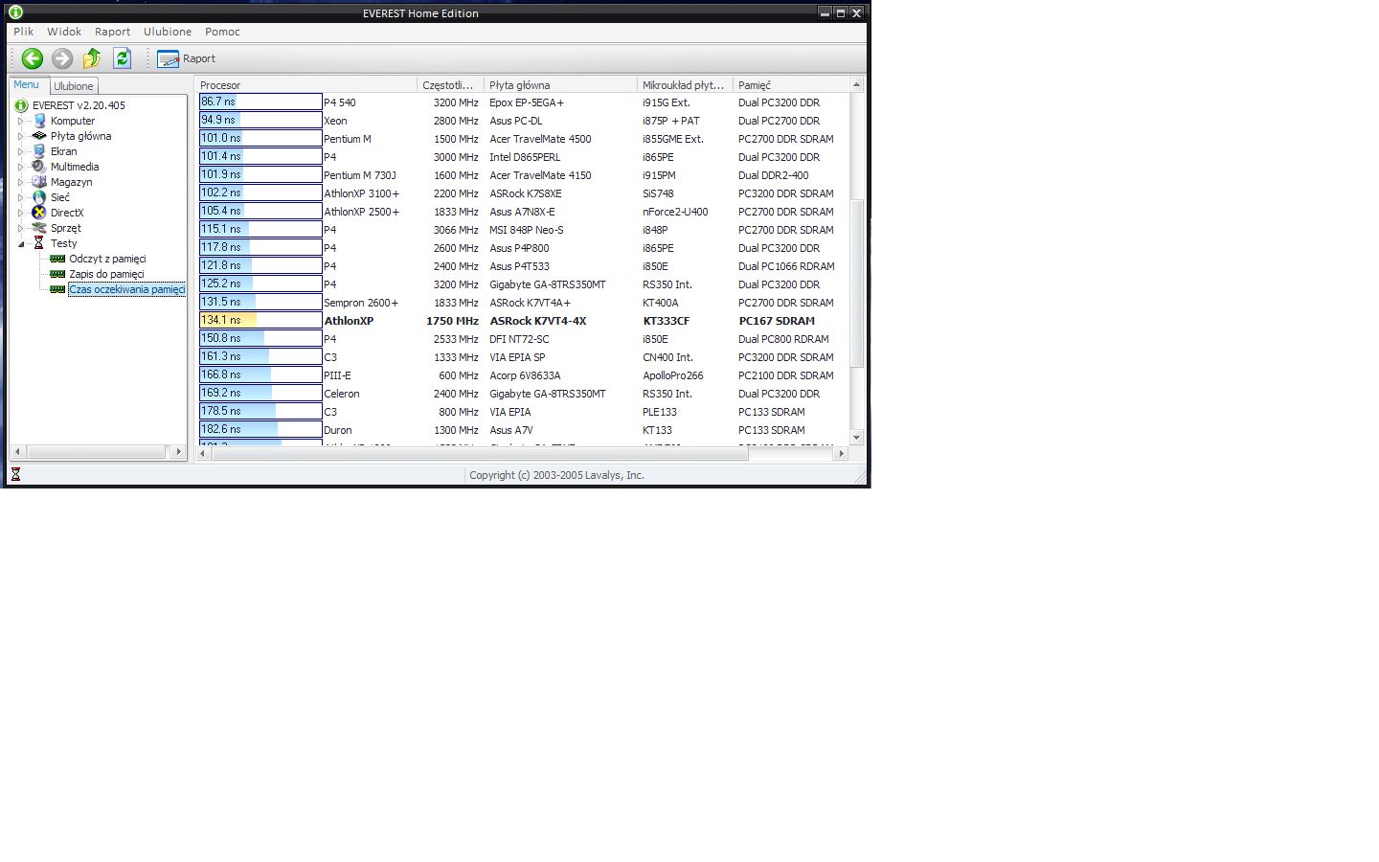The image size is (1379, 862).
Task: Click the EVEREST v2.20.405 root icon
Action: (21, 105)
